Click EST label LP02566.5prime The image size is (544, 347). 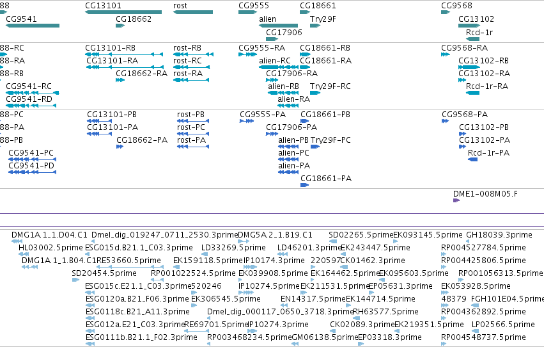click(x=503, y=325)
